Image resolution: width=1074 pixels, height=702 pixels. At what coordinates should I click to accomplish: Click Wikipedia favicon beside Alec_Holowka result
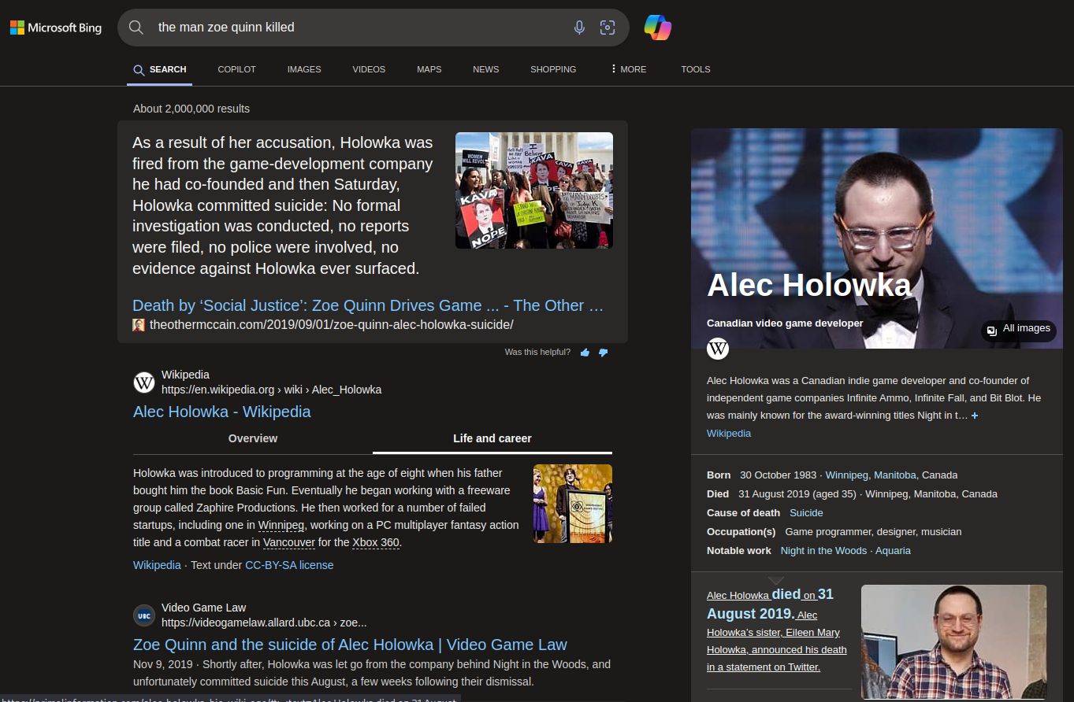(x=144, y=382)
